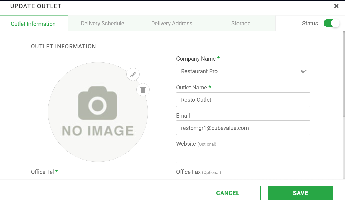The image size is (345, 205).
Task: Click the trash delete image icon
Action: 143,90
